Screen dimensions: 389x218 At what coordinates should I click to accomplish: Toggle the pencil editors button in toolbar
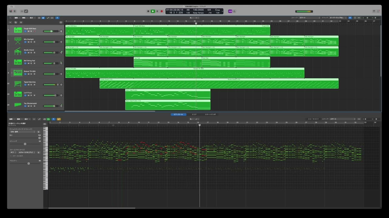(26, 11)
